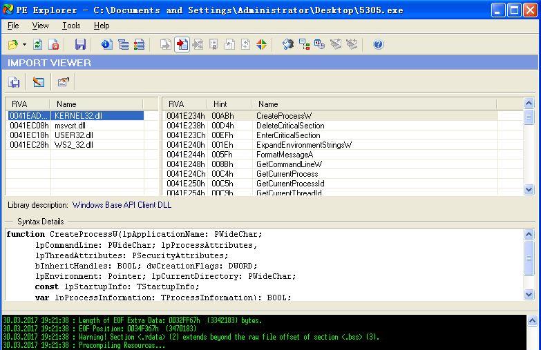The image size is (541, 350).
Task: Click the grayed Relocations page icon
Action: pos(230,44)
